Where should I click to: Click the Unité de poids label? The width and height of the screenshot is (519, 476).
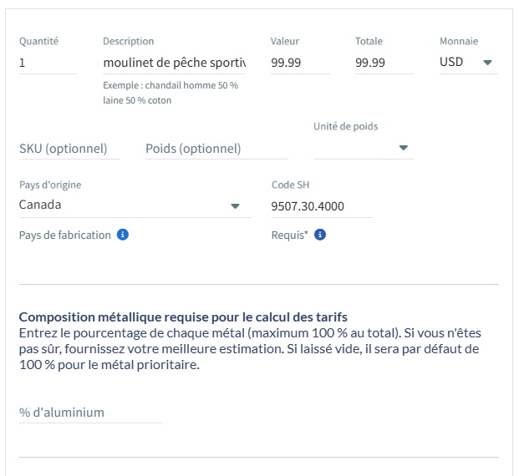345,126
